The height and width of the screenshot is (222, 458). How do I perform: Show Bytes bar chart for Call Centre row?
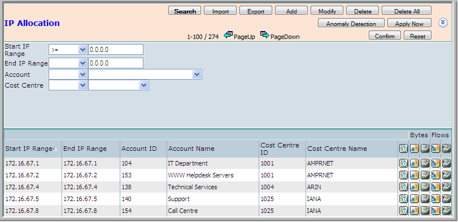(x=414, y=211)
